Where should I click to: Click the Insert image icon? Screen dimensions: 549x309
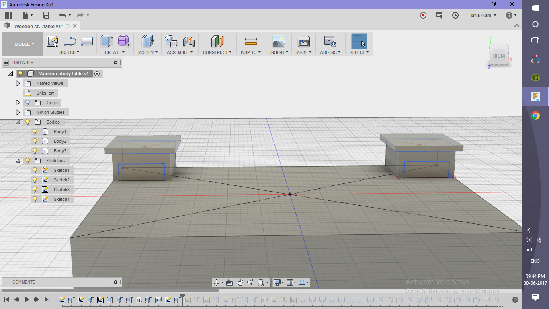[279, 41]
